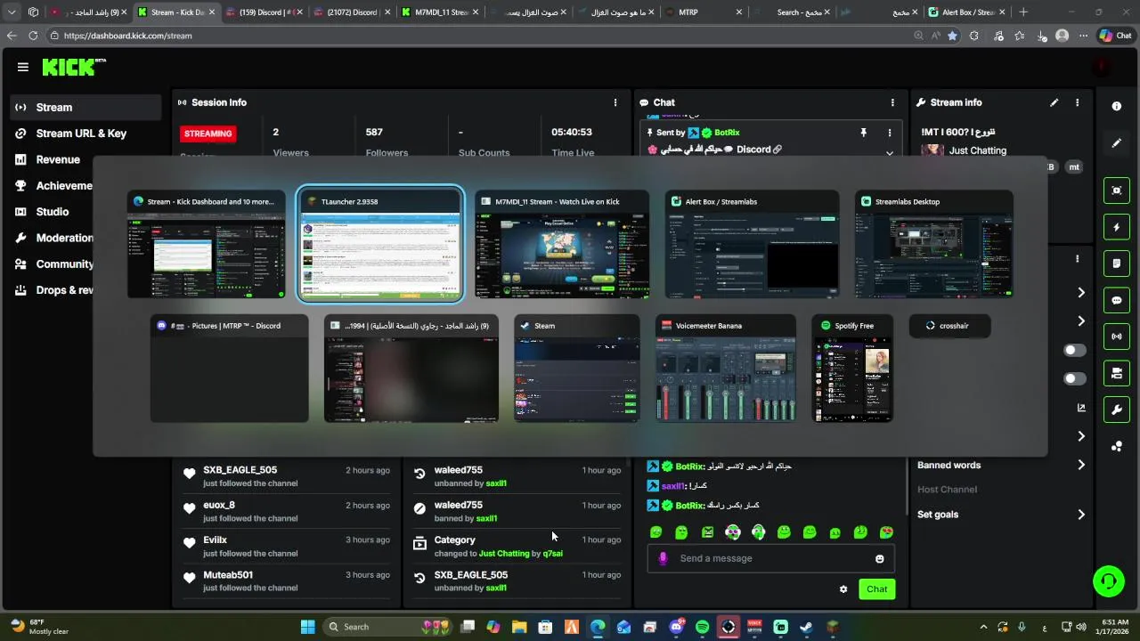Click the wrench tools icon in right rail

click(x=1117, y=410)
